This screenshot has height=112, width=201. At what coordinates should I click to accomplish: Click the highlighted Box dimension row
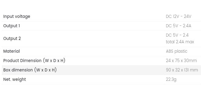(101, 70)
